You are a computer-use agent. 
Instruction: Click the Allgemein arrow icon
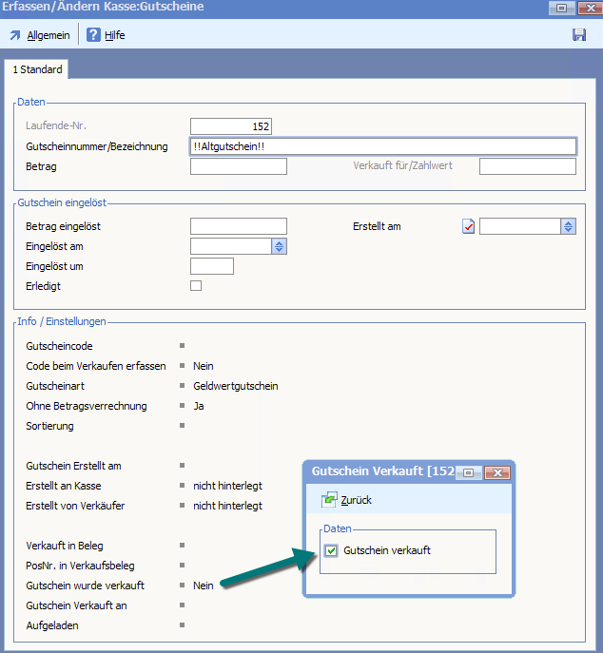coord(15,35)
